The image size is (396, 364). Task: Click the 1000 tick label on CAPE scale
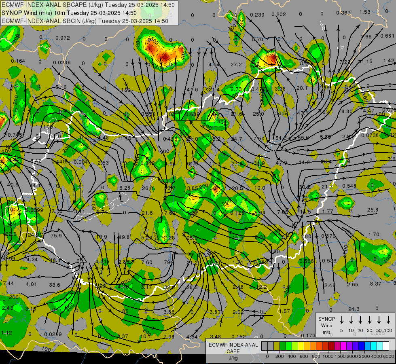pos(328,356)
